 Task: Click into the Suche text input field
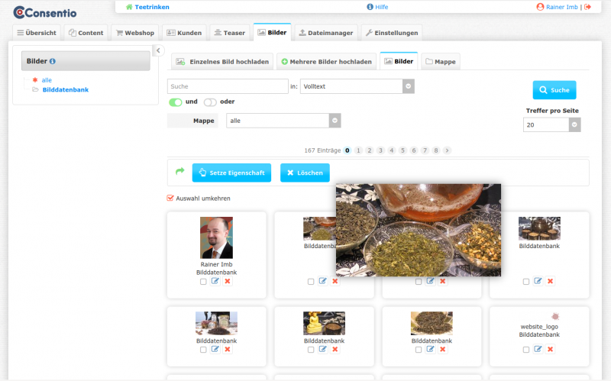(x=227, y=86)
